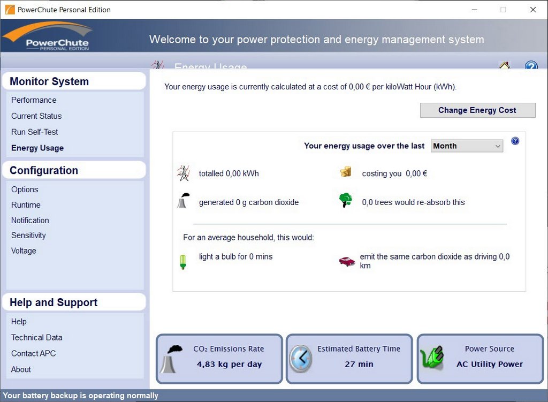Click 'generated 0 g carbon dioxide' text

point(249,202)
